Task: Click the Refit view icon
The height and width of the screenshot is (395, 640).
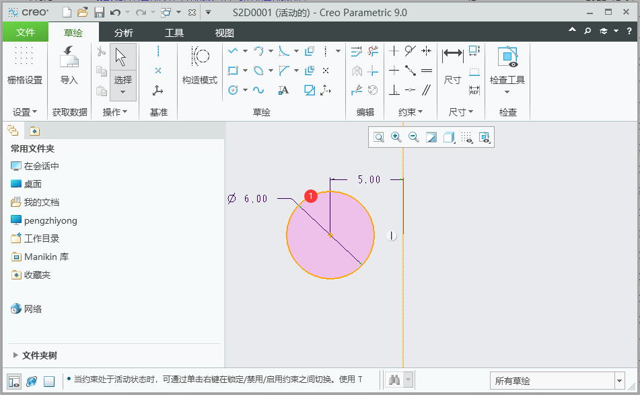Action: [379, 137]
